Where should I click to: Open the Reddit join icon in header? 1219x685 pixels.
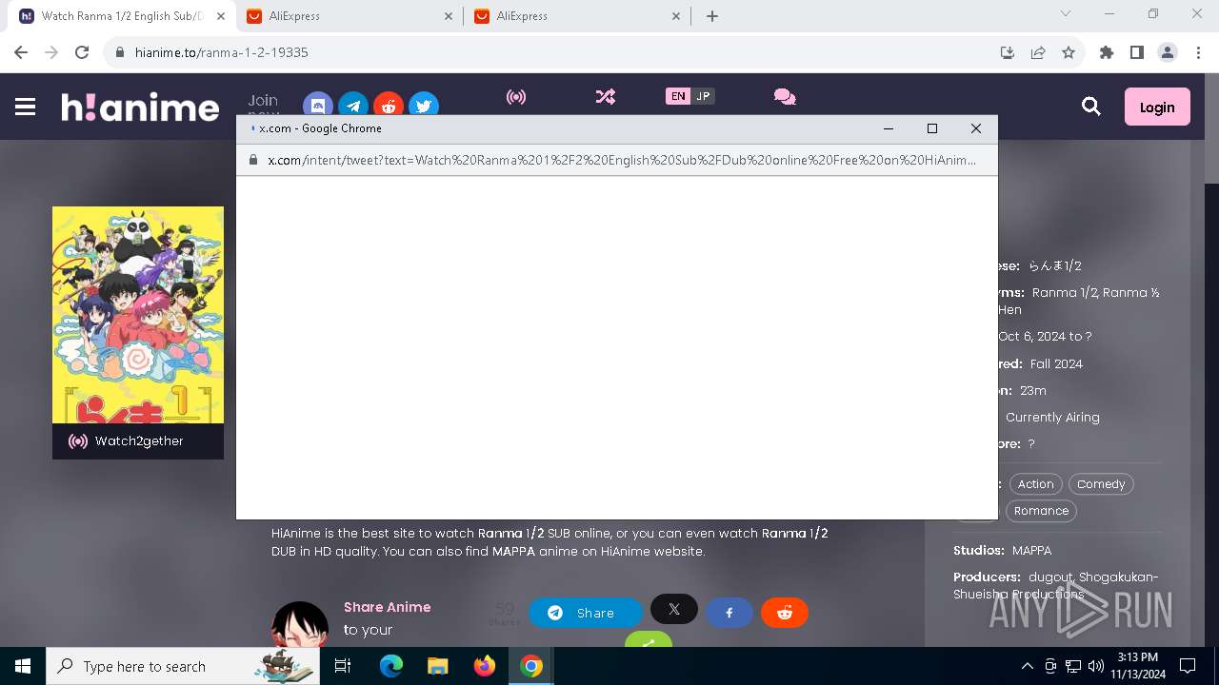[x=389, y=105]
